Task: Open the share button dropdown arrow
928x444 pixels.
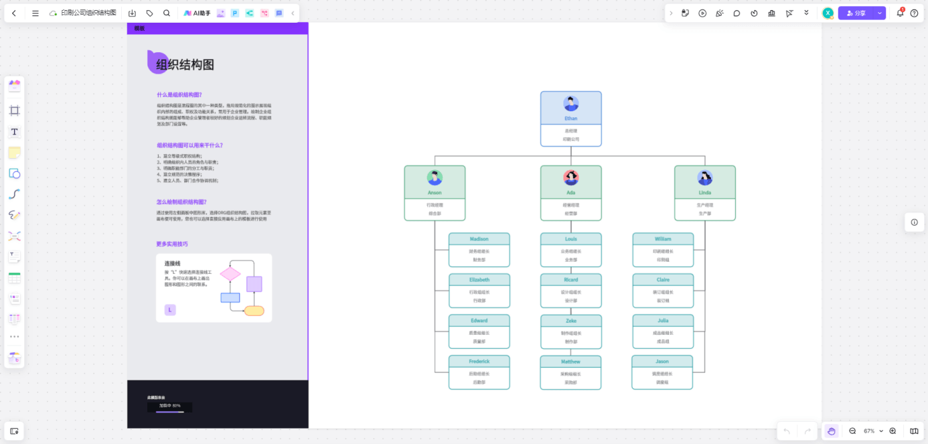Action: [x=879, y=13]
